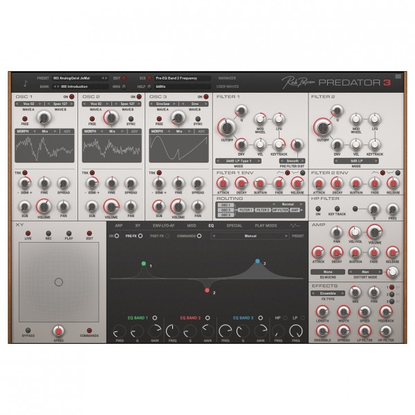
Task: Open EQ preset Manual selector
Action: click(250, 236)
